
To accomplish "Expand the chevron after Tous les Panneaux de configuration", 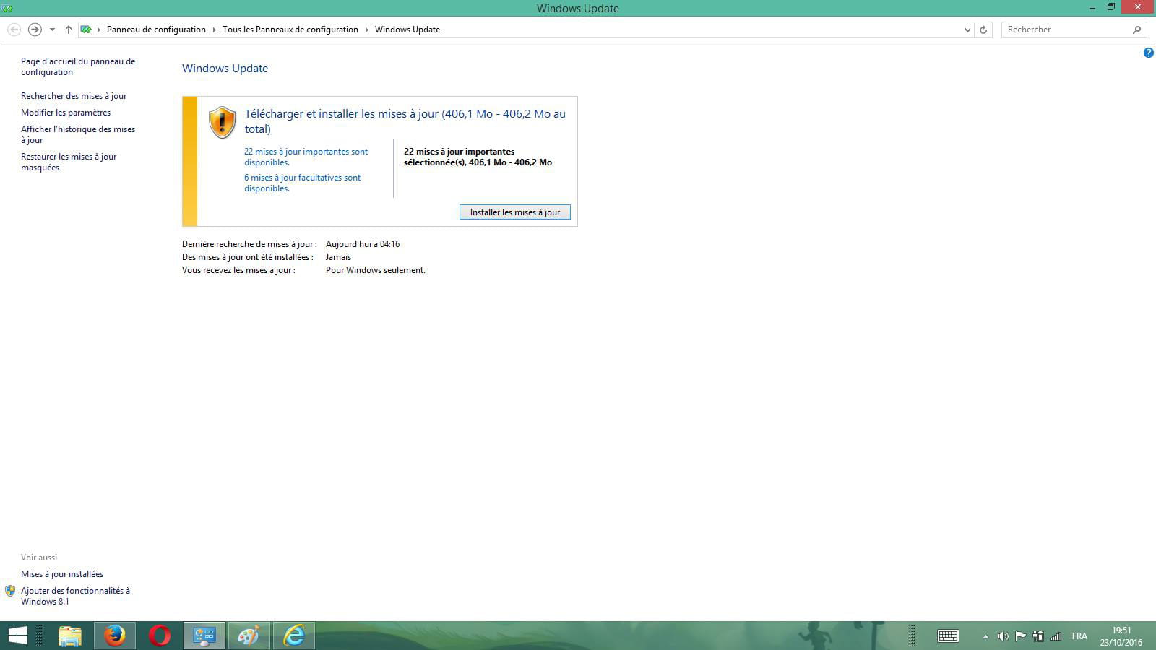I will 367,30.
